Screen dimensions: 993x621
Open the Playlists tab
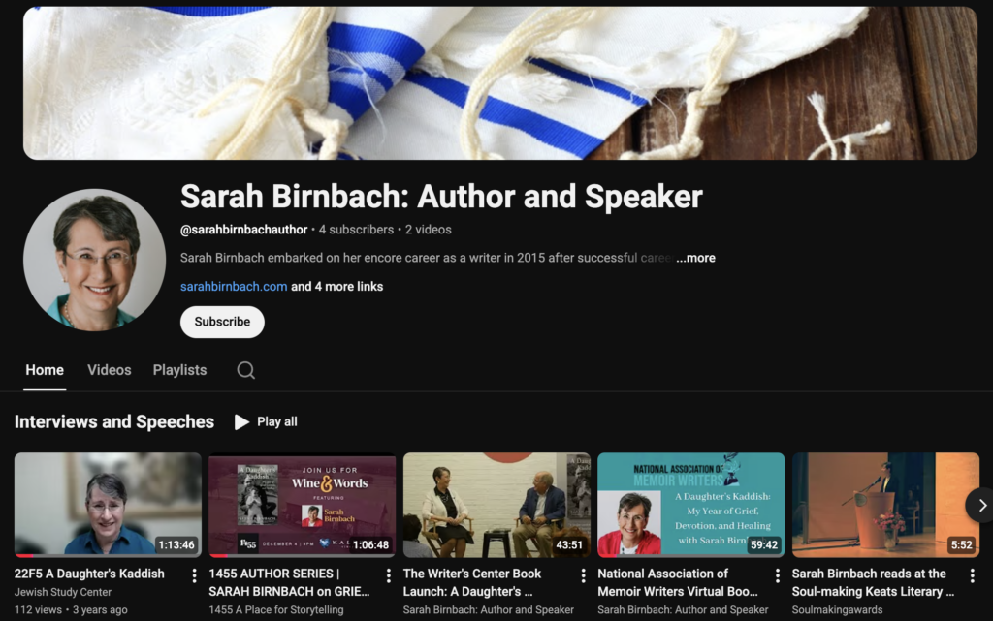179,370
